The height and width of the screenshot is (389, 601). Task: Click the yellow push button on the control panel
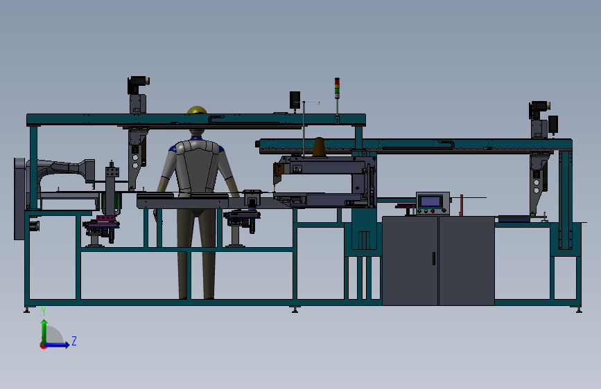pos(426,210)
